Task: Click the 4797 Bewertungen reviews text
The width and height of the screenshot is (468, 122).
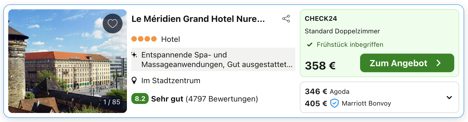Action: (222, 99)
